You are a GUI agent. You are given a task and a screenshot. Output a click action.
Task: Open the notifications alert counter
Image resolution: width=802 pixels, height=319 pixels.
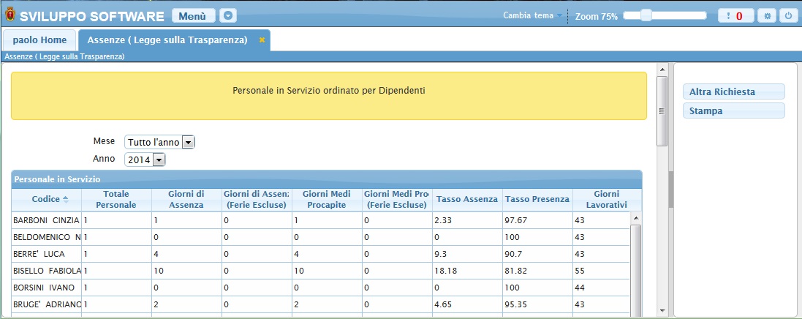(735, 15)
